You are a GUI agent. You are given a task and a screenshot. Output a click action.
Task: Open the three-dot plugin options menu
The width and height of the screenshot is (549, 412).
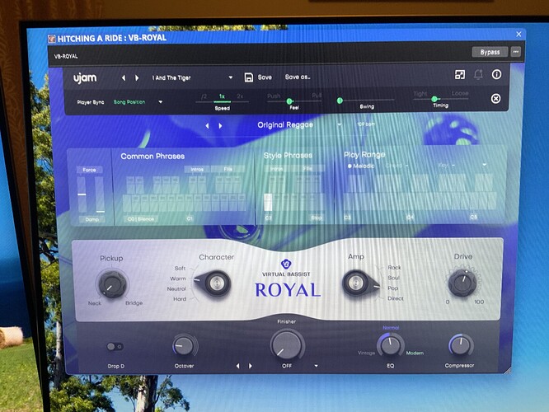coord(515,52)
